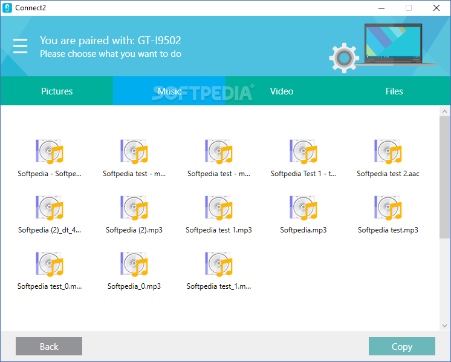Click the 'Softpedia test.mp3' file name
This screenshot has height=362, width=451.
(388, 230)
